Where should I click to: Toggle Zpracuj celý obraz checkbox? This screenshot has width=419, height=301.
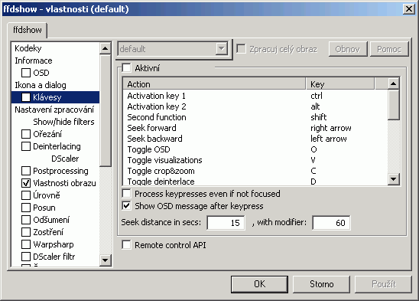[242, 49]
